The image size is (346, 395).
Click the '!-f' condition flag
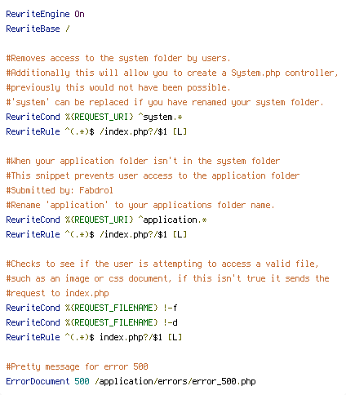tap(171, 308)
